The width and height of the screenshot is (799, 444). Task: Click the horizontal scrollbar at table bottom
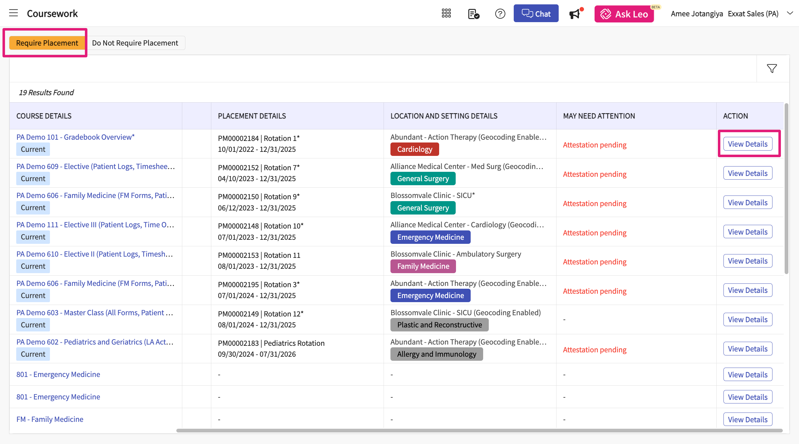point(479,431)
